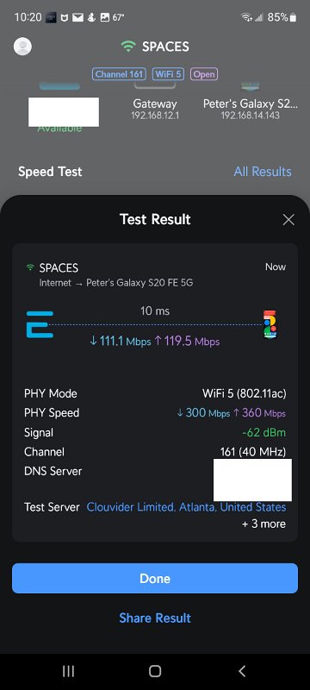Select the Channel 161 badge
The image size is (310, 690).
(x=120, y=74)
